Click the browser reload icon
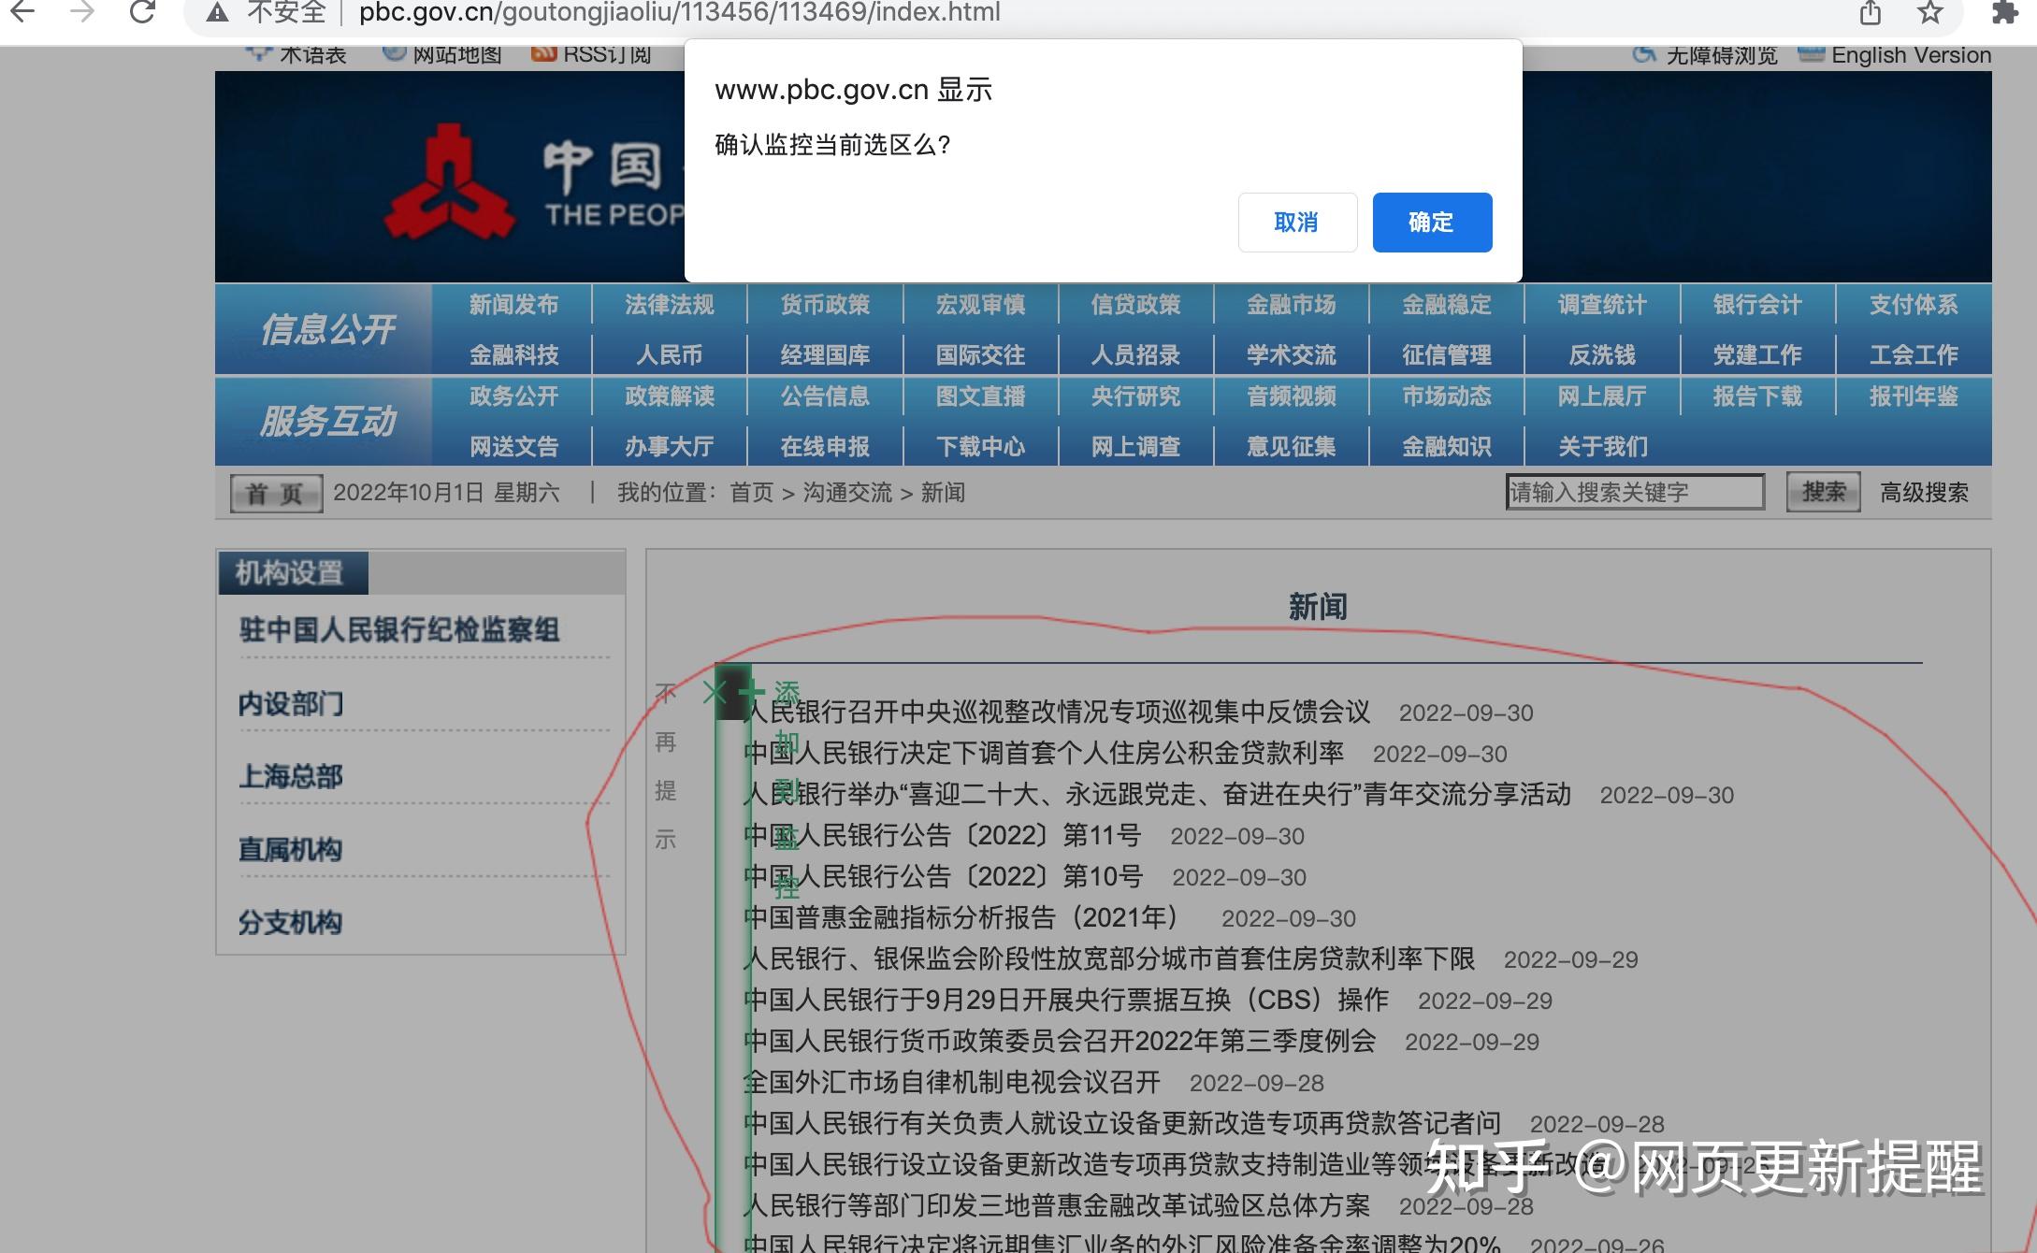The height and width of the screenshot is (1253, 2037). (142, 12)
